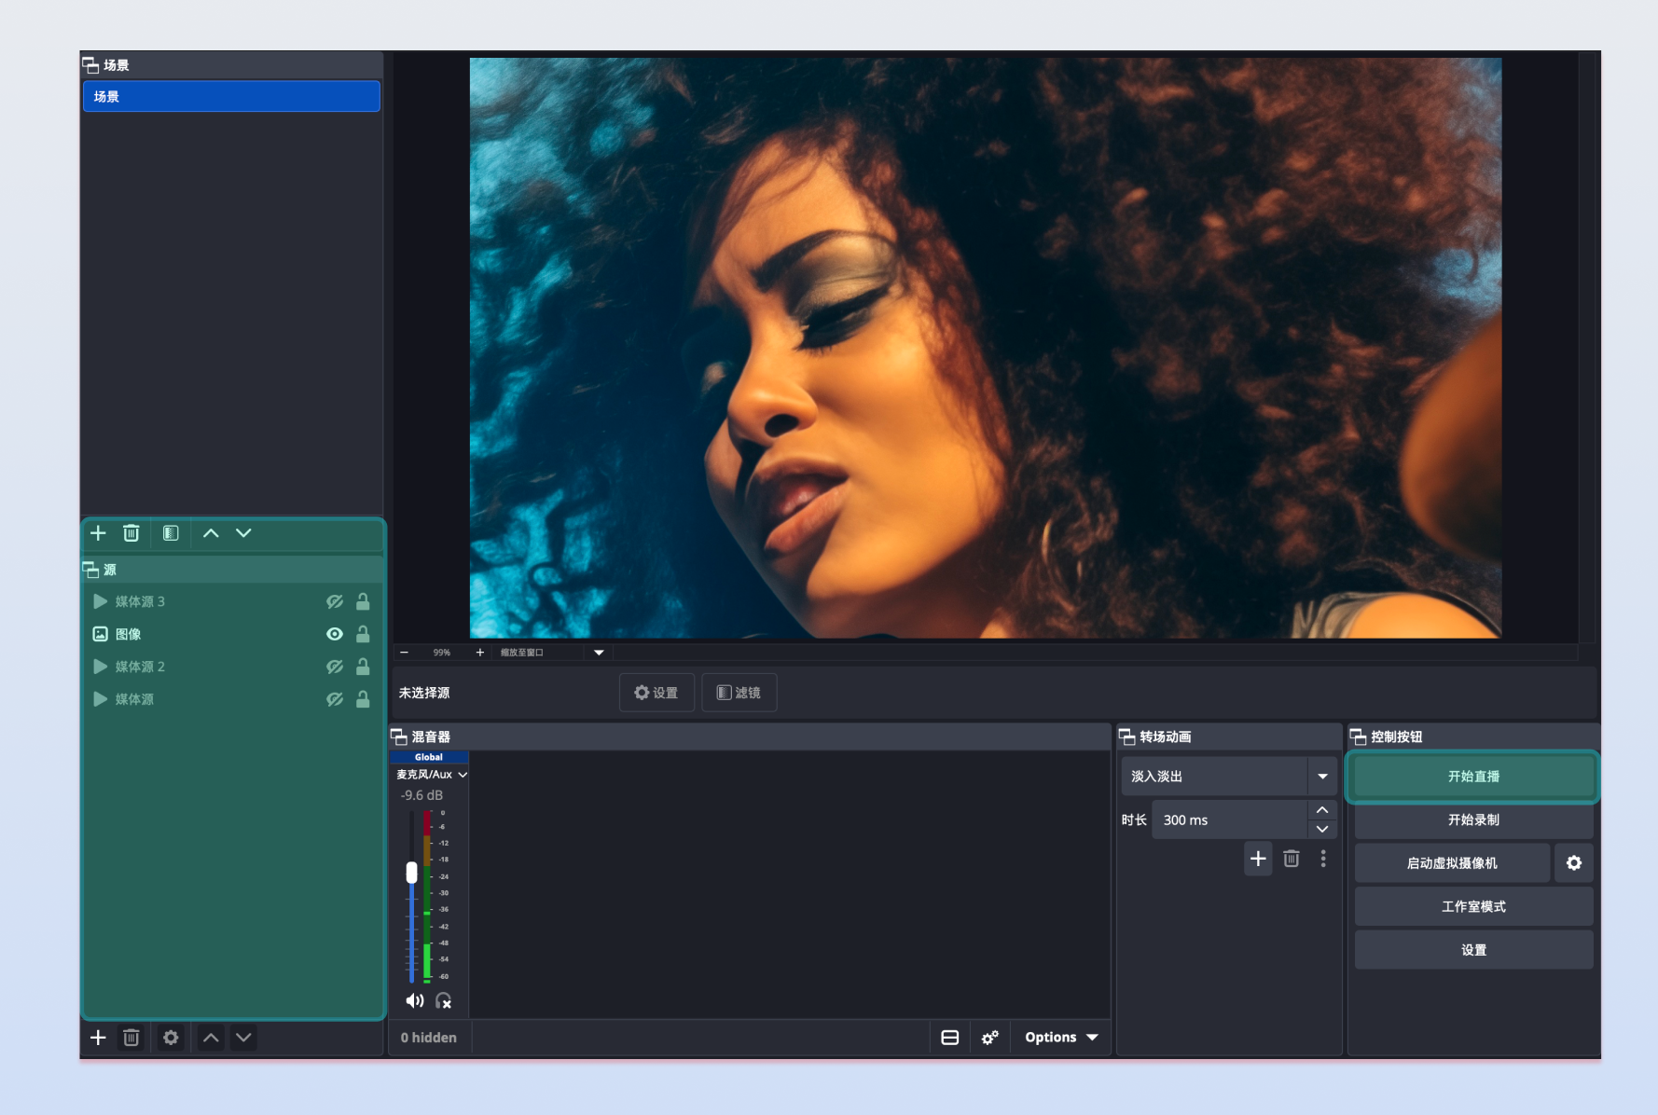Open the mixer Options dropdown
The height and width of the screenshot is (1115, 1658).
1061,1038
